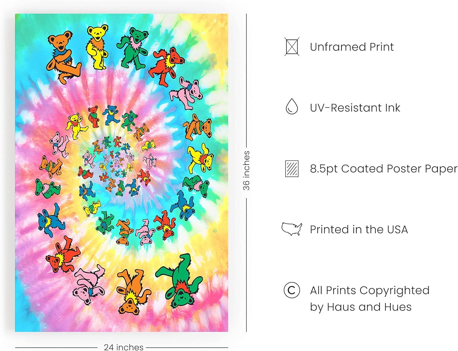Click the 24 inches width label
458x351 pixels.
tap(123, 347)
